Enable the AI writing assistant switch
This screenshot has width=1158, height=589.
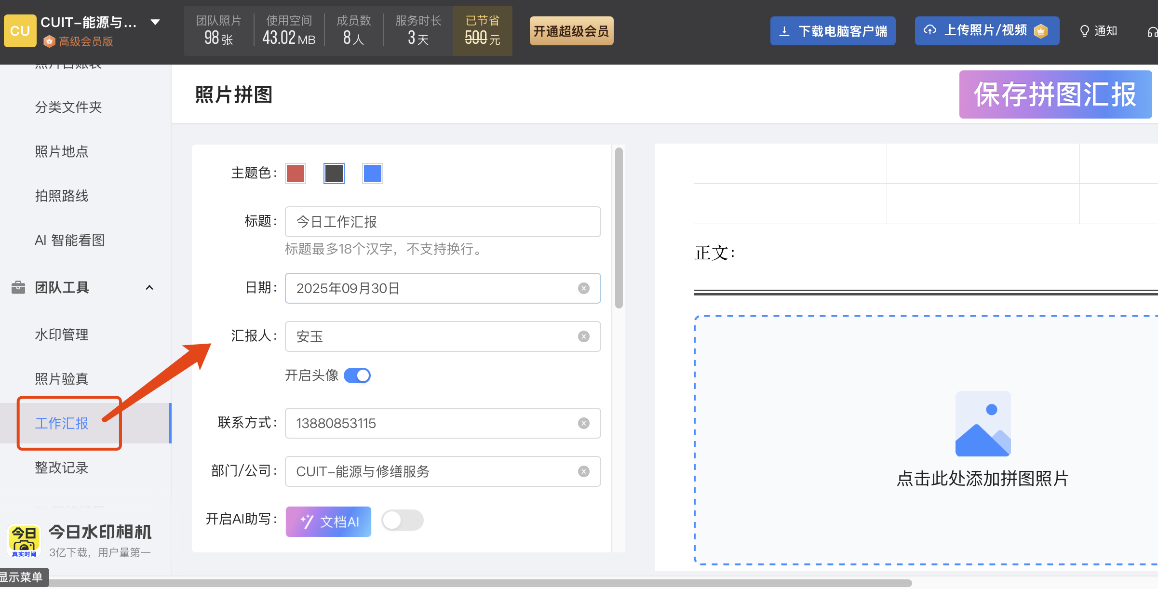[402, 520]
